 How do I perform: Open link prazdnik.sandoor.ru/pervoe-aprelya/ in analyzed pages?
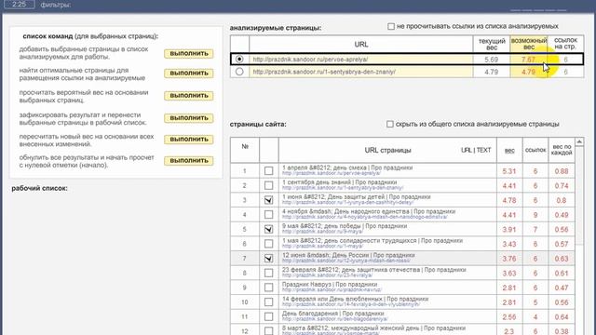310,60
